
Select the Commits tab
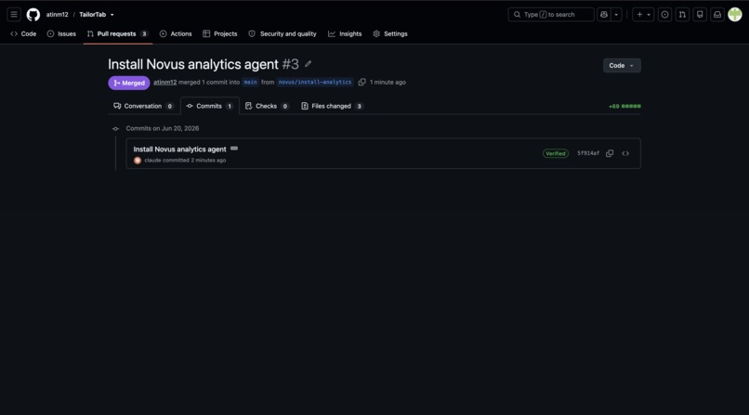[x=210, y=106]
